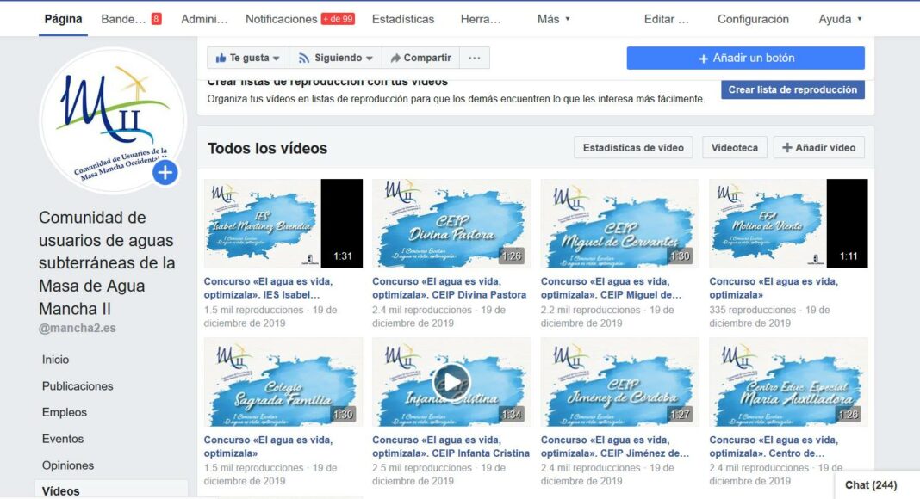The image size is (920, 499).
Task: Click the 'Añadir un botón' button
Action: pyautogui.click(x=746, y=59)
